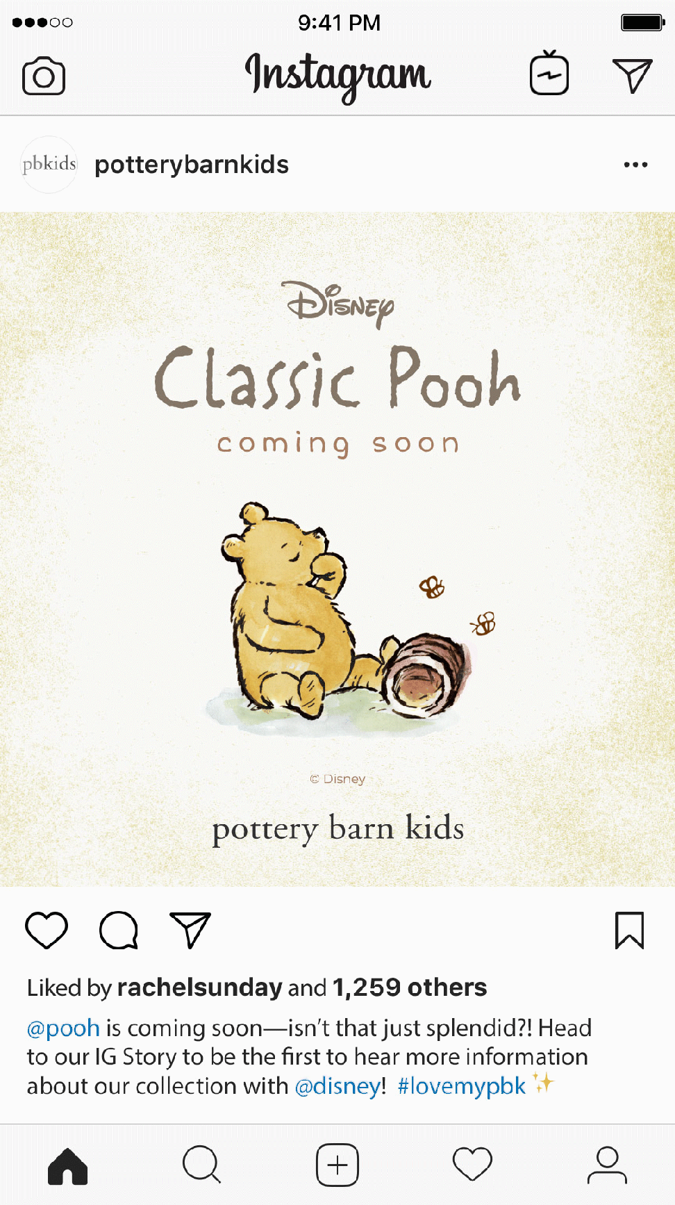Like the post with heart icon
675x1205 pixels.
(x=47, y=930)
